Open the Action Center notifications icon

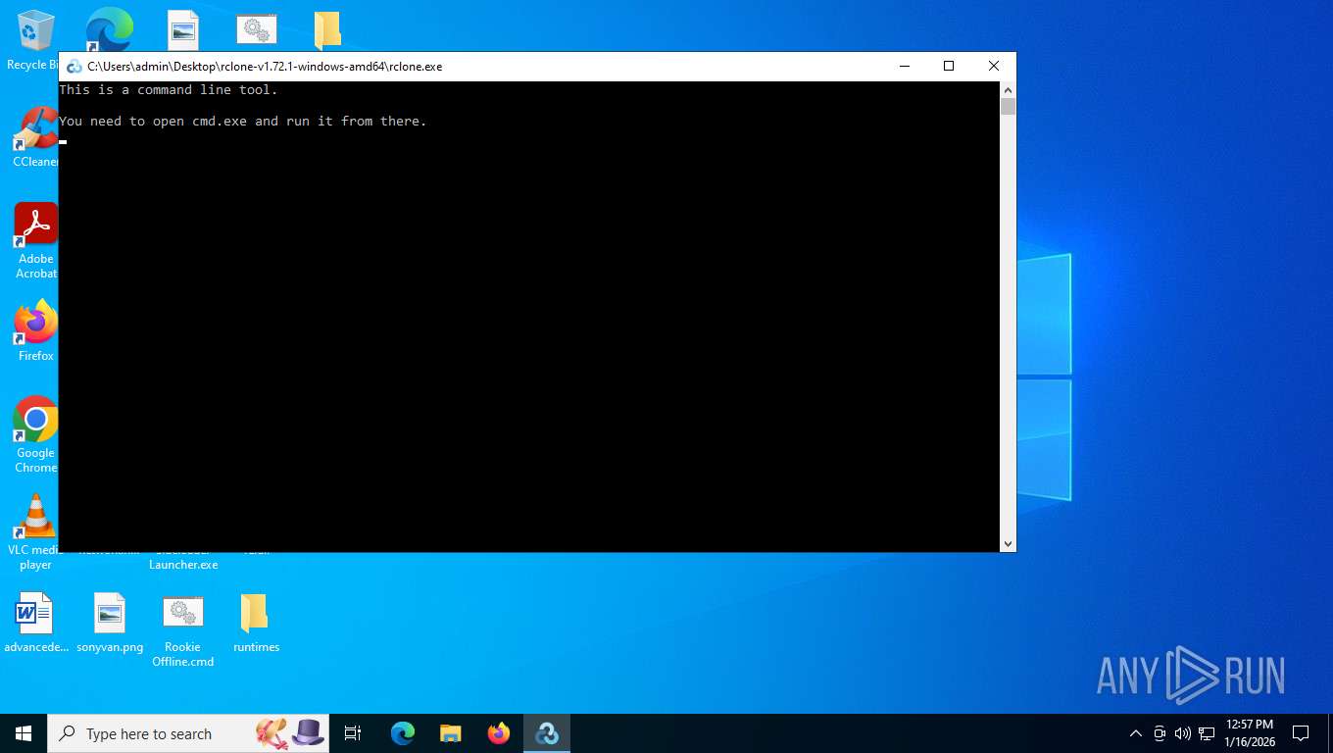1301,733
